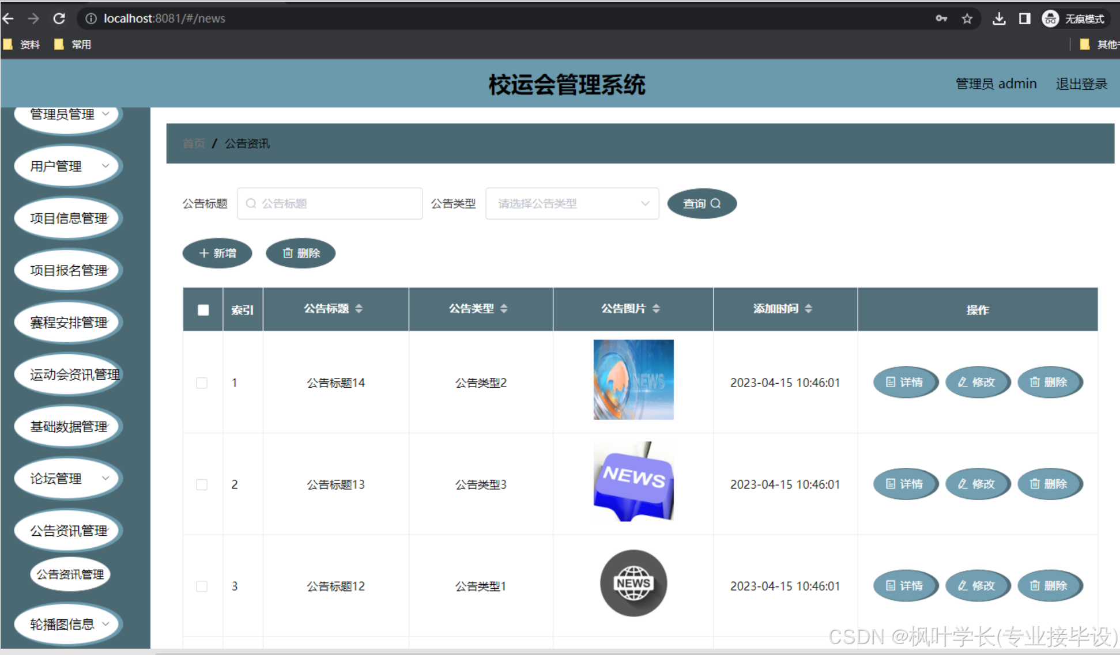Click 删除 for 公告标题12
Viewport: 1120px width, 655px height.
pyautogui.click(x=1050, y=585)
